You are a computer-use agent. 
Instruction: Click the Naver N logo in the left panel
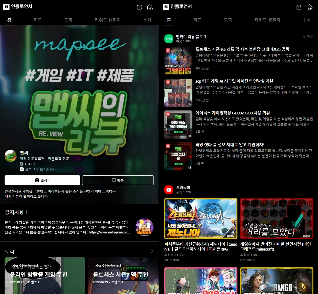6,7
